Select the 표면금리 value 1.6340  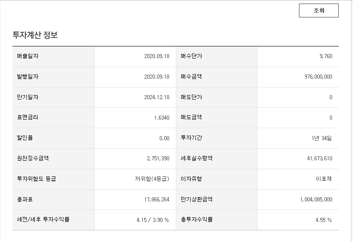point(161,118)
